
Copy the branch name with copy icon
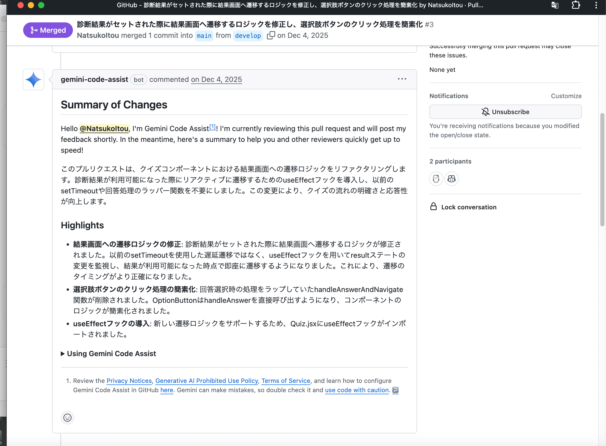[x=271, y=35]
